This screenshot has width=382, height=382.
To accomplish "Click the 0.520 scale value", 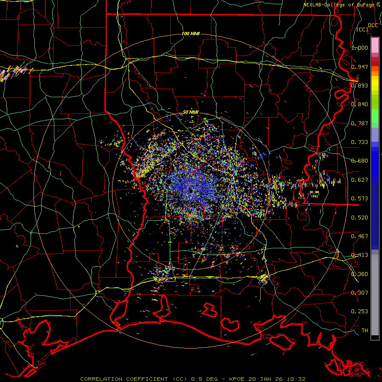I will coord(360,218).
